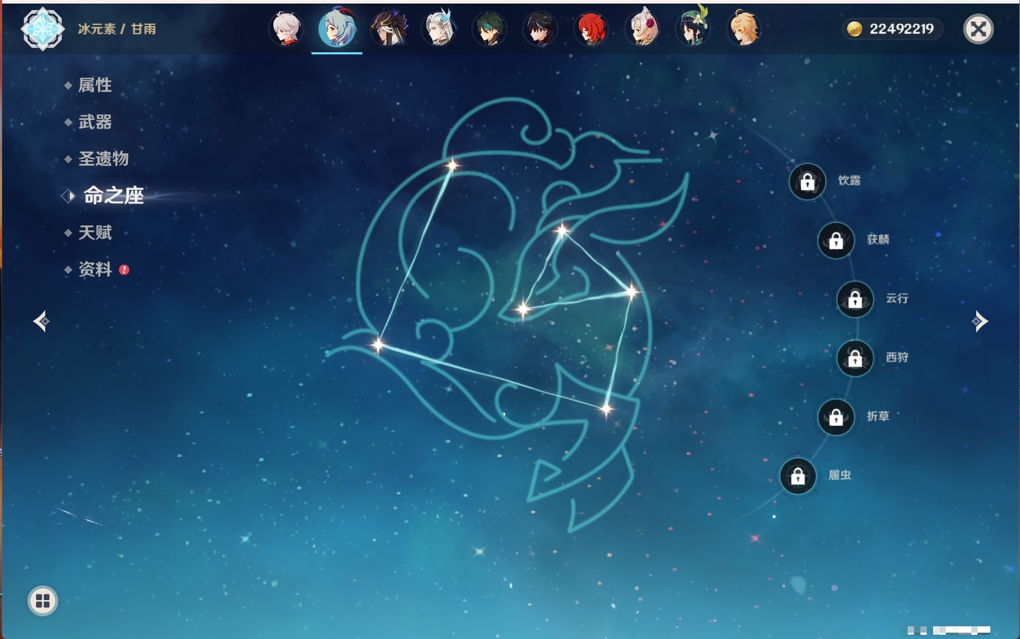This screenshot has width=1020, height=639.
Task: Select the dark-green-haired avatar
Action: point(490,29)
